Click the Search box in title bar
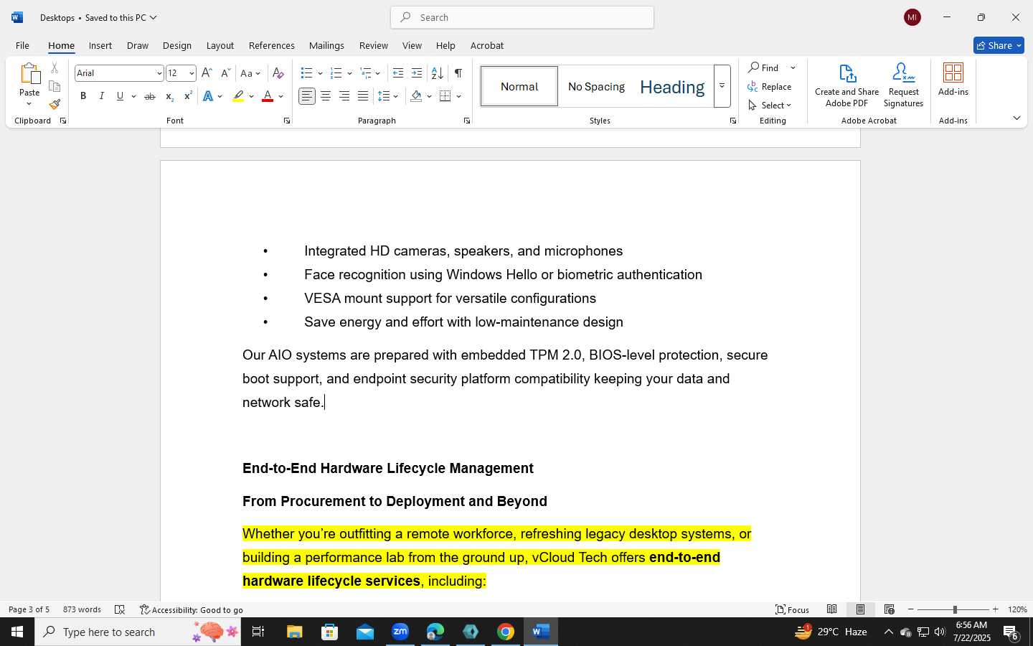The height and width of the screenshot is (646, 1033). click(x=522, y=17)
